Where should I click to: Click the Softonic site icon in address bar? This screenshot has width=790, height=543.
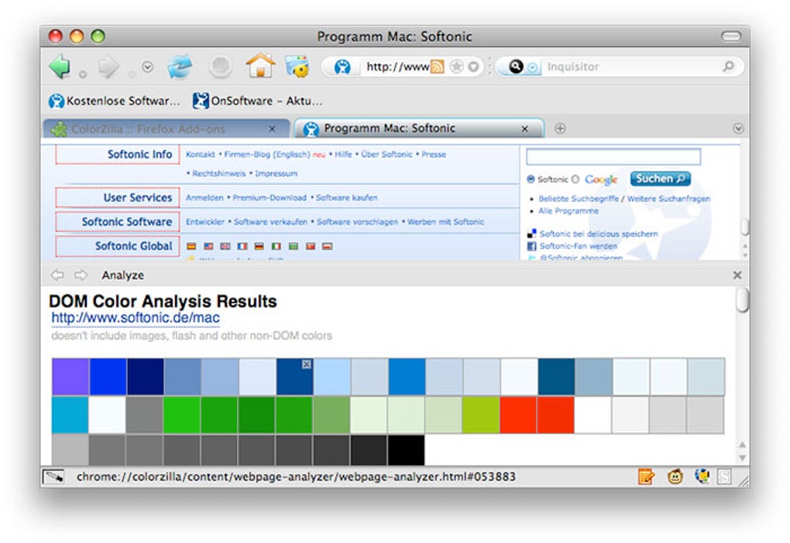342,67
